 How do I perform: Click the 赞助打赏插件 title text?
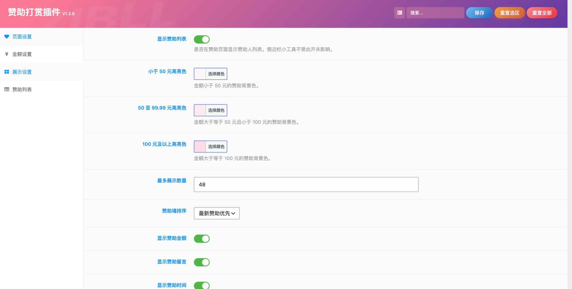tap(34, 12)
